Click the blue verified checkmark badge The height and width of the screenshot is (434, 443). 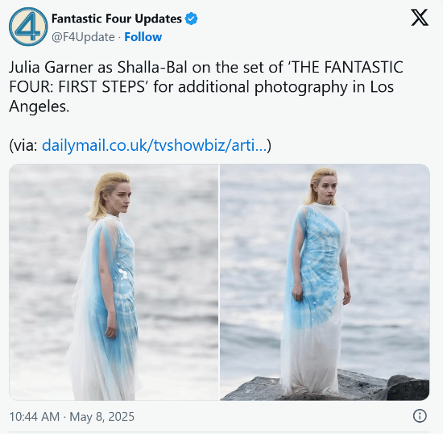(191, 19)
